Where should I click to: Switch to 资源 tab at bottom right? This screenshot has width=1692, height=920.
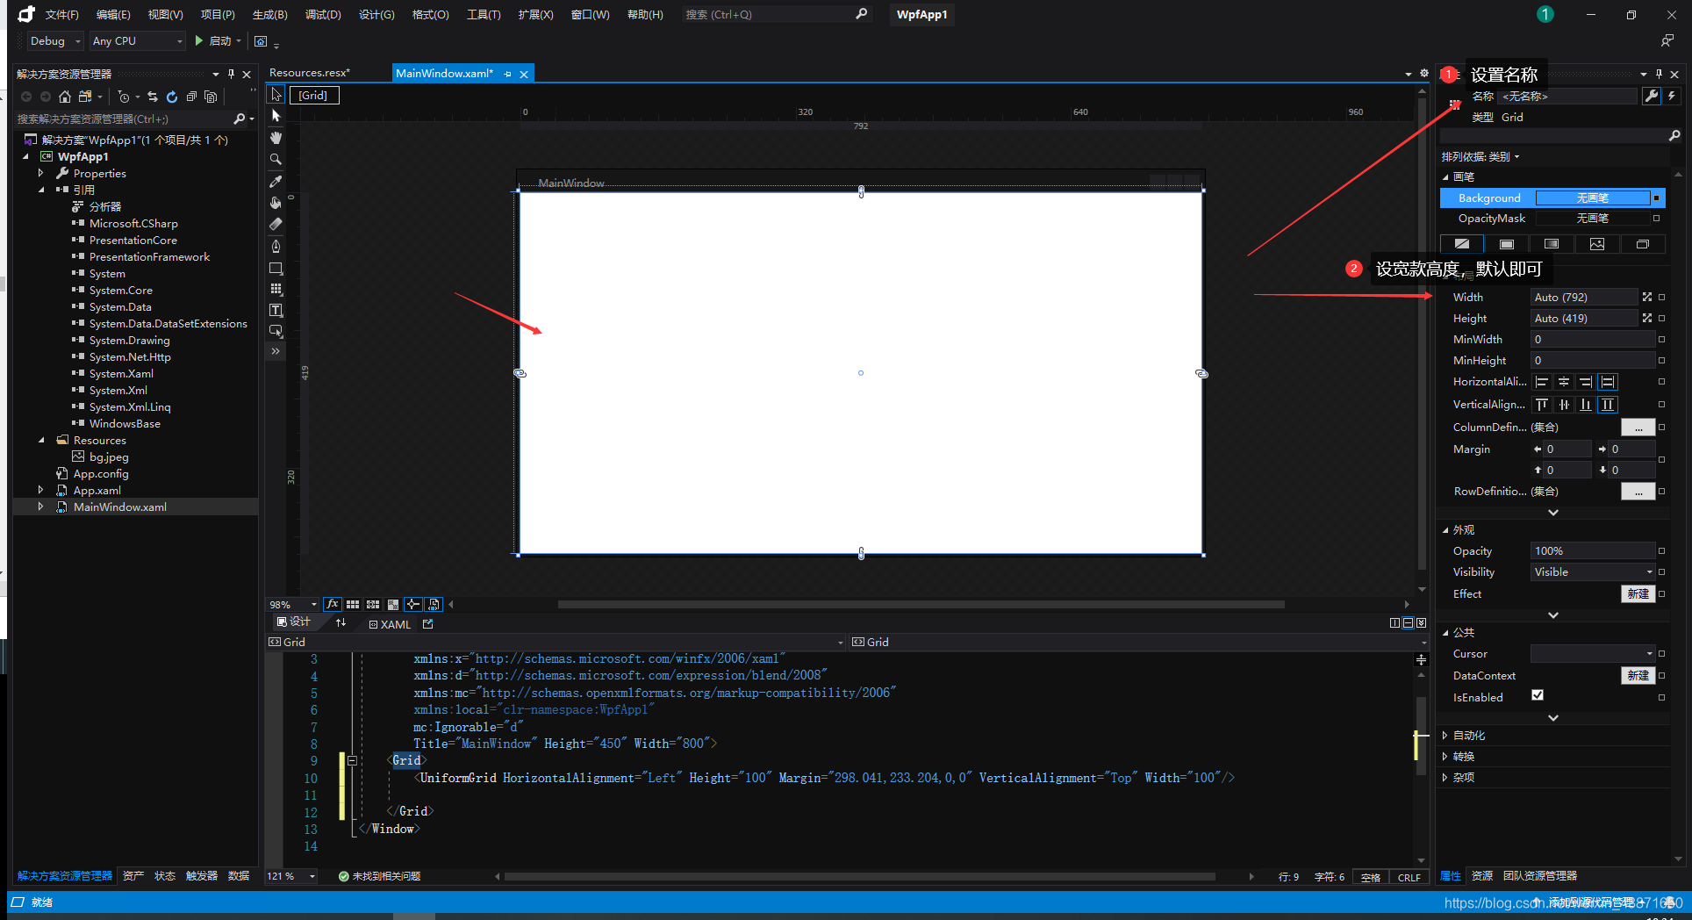point(1482,876)
